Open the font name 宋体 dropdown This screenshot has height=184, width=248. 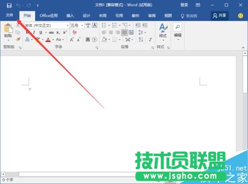(67, 25)
